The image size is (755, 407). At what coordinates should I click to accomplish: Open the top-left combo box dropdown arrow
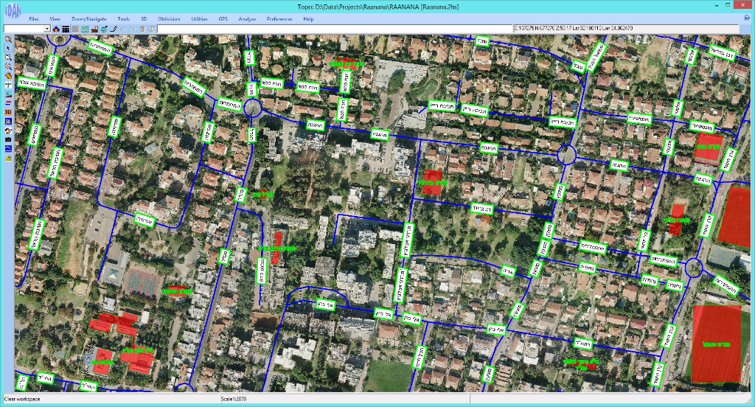tap(47, 29)
